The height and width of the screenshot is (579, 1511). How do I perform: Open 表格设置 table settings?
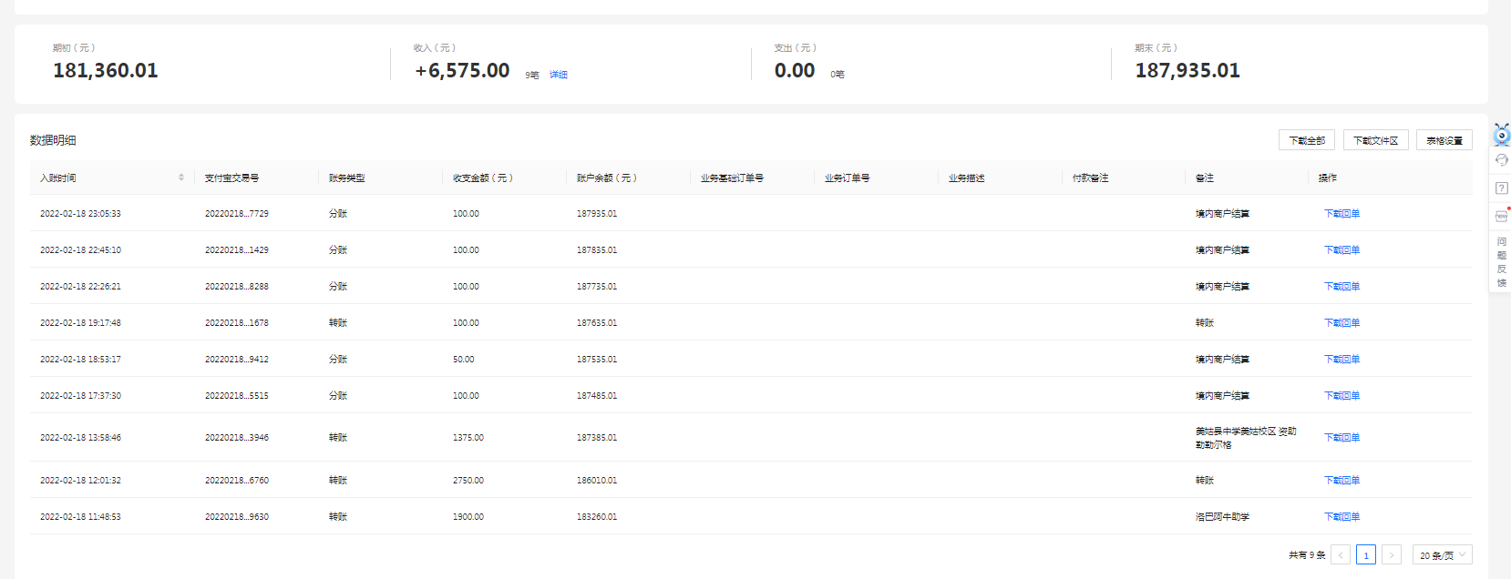[x=1444, y=140]
